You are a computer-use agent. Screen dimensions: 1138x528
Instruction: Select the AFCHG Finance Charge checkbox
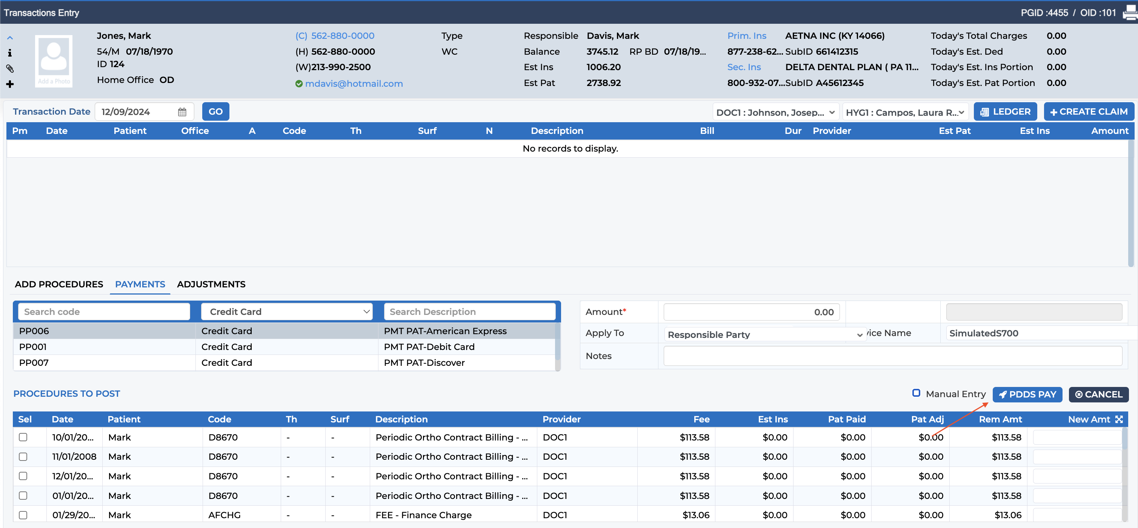23,515
